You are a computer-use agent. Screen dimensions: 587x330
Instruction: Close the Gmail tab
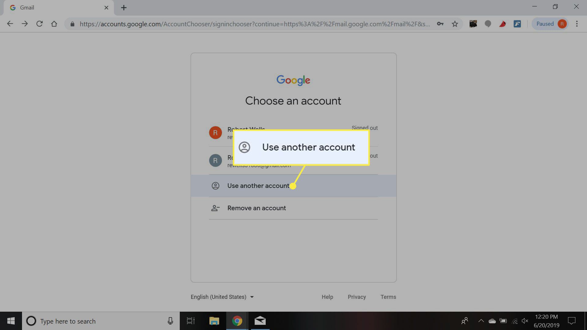106,8
